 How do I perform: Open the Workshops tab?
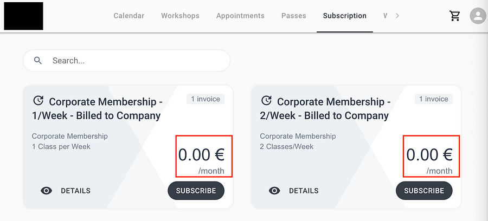point(180,16)
